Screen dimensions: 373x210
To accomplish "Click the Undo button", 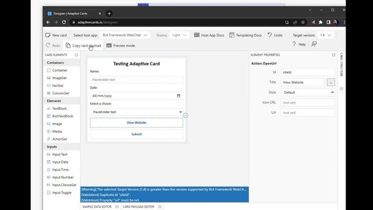I will 275,35.
